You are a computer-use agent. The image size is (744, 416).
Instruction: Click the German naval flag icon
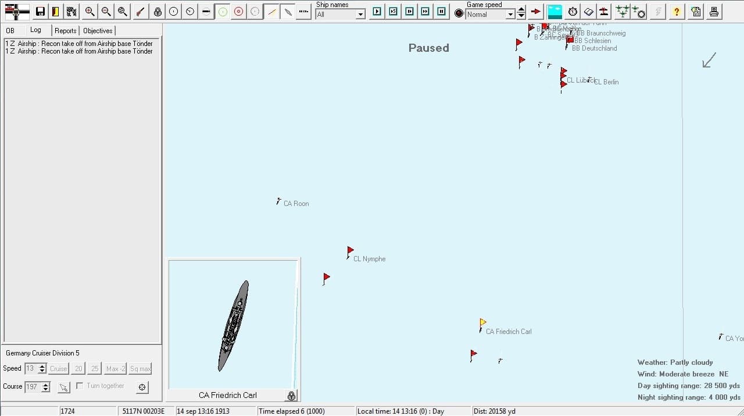[x=17, y=12]
